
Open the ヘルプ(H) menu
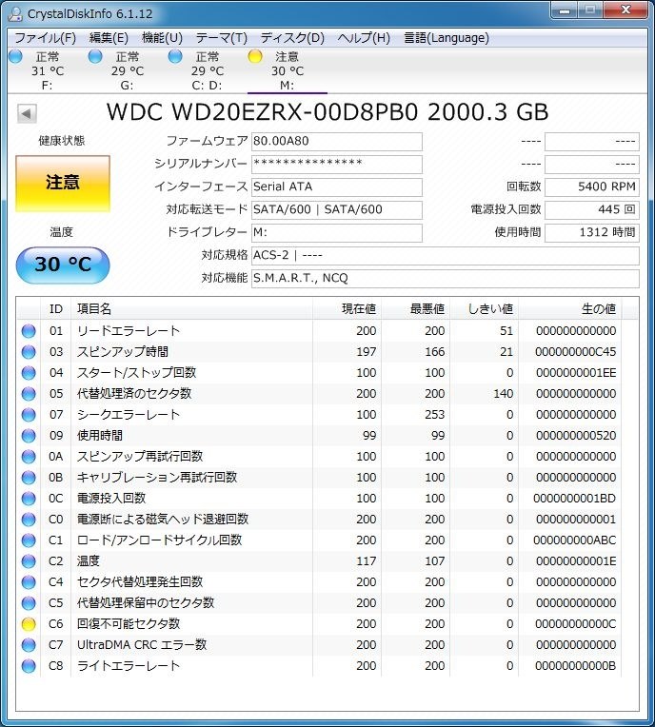pos(364,38)
